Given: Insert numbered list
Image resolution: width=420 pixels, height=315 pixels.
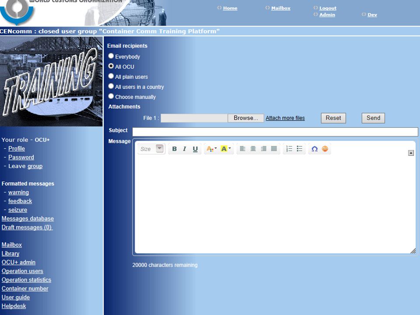Looking at the screenshot, I should [x=289, y=149].
